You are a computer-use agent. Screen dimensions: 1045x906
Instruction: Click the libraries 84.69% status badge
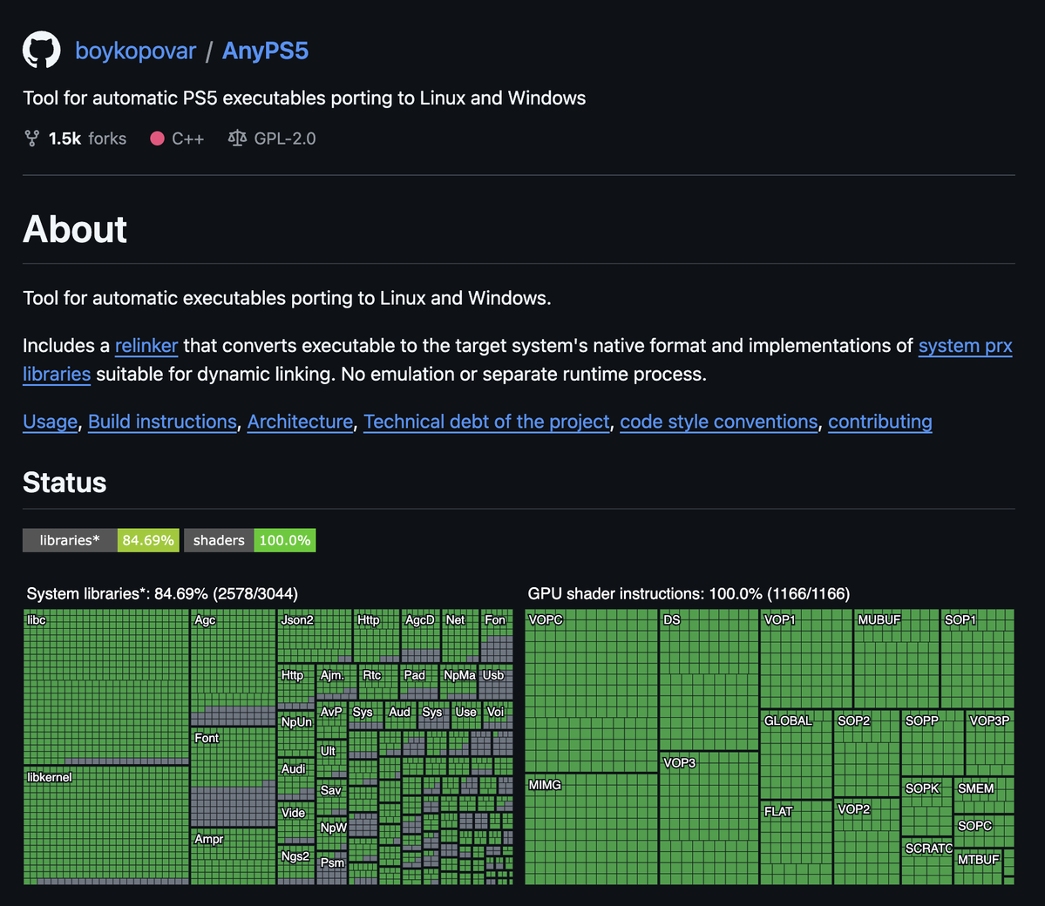pyautogui.click(x=100, y=540)
